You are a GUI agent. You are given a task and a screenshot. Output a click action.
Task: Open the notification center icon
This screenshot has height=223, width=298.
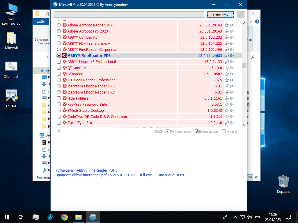[288, 217]
